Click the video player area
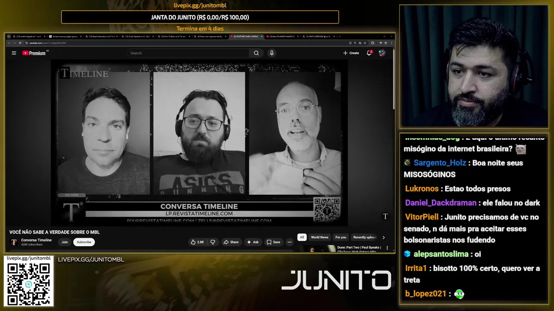The image size is (554, 311). point(199,143)
